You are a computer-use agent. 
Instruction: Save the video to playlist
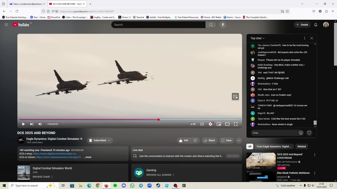[x=226, y=140]
